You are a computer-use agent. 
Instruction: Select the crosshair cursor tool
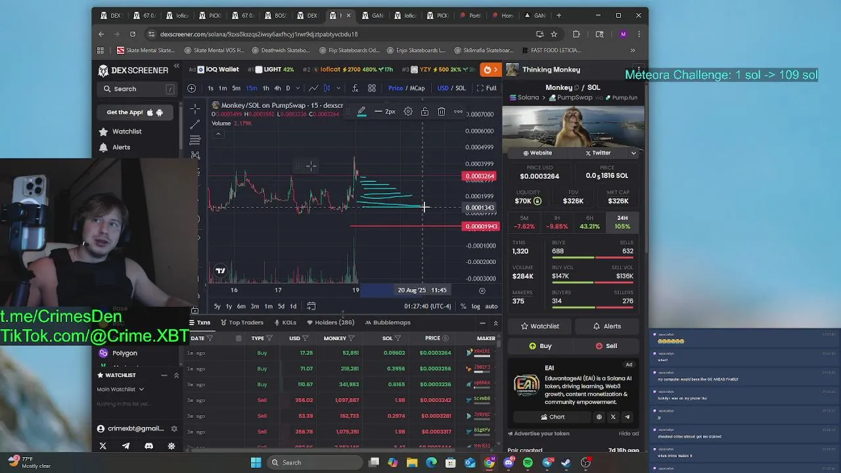[195, 108]
